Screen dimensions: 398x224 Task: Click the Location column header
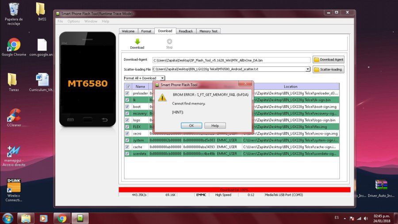click(x=291, y=87)
